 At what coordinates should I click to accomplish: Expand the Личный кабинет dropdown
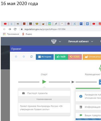[x=80, y=42]
